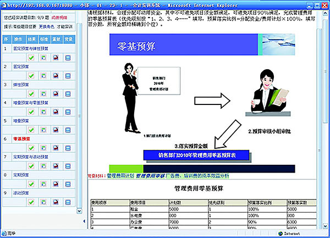Click the blue background icon for item 9
Screen dimensions: 330x238
pyautogui.click(x=68, y=202)
